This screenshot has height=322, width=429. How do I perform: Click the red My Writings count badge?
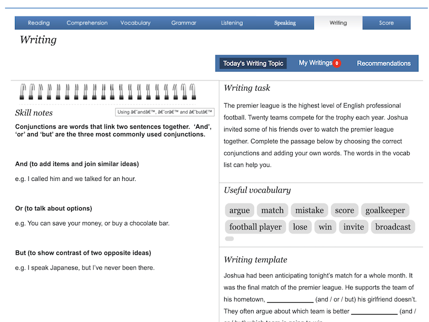337,63
